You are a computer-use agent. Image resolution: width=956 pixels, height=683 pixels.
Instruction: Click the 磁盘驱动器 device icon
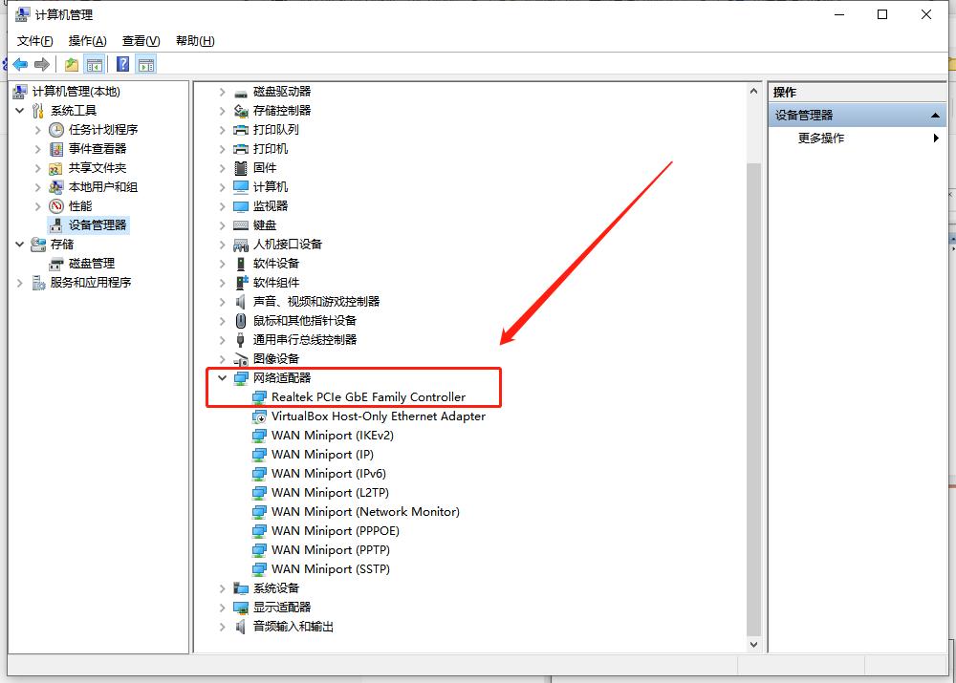[x=241, y=92]
